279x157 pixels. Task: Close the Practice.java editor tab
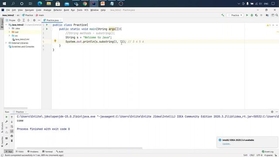tap(61, 20)
